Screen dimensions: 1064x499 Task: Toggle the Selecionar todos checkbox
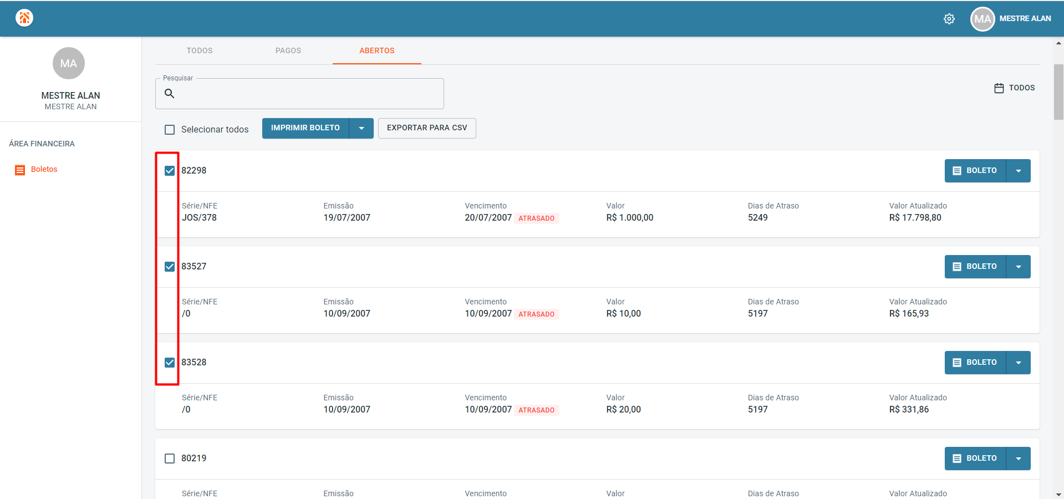click(x=170, y=130)
